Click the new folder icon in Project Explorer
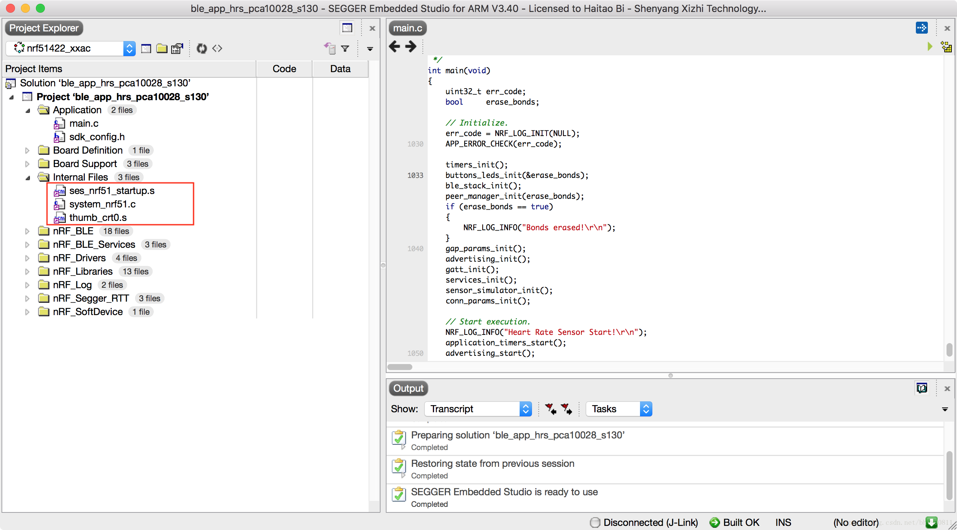Image resolution: width=957 pixels, height=530 pixels. [x=161, y=49]
